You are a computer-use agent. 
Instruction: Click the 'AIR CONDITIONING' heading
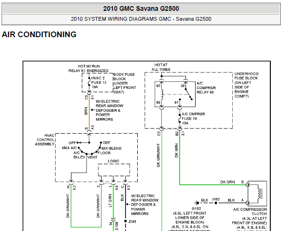click(x=39, y=34)
